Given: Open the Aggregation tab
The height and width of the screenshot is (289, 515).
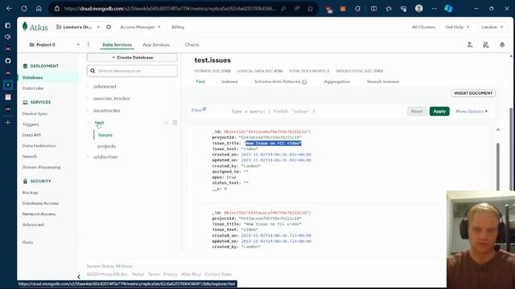Looking at the screenshot, I should tap(337, 82).
